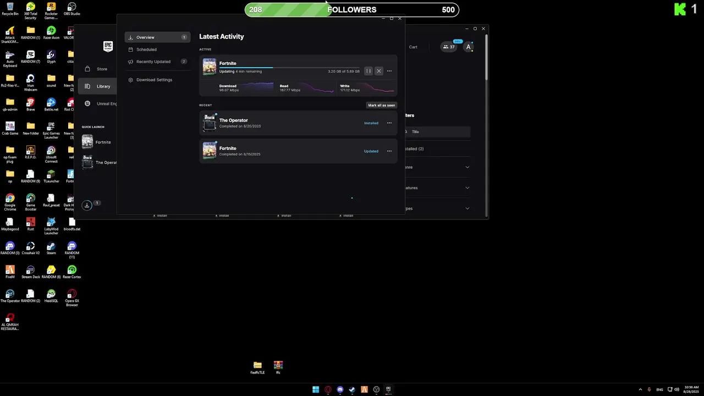Open TLauncher desktop shortcut
Image resolution: width=704 pixels, height=396 pixels.
click(51, 176)
